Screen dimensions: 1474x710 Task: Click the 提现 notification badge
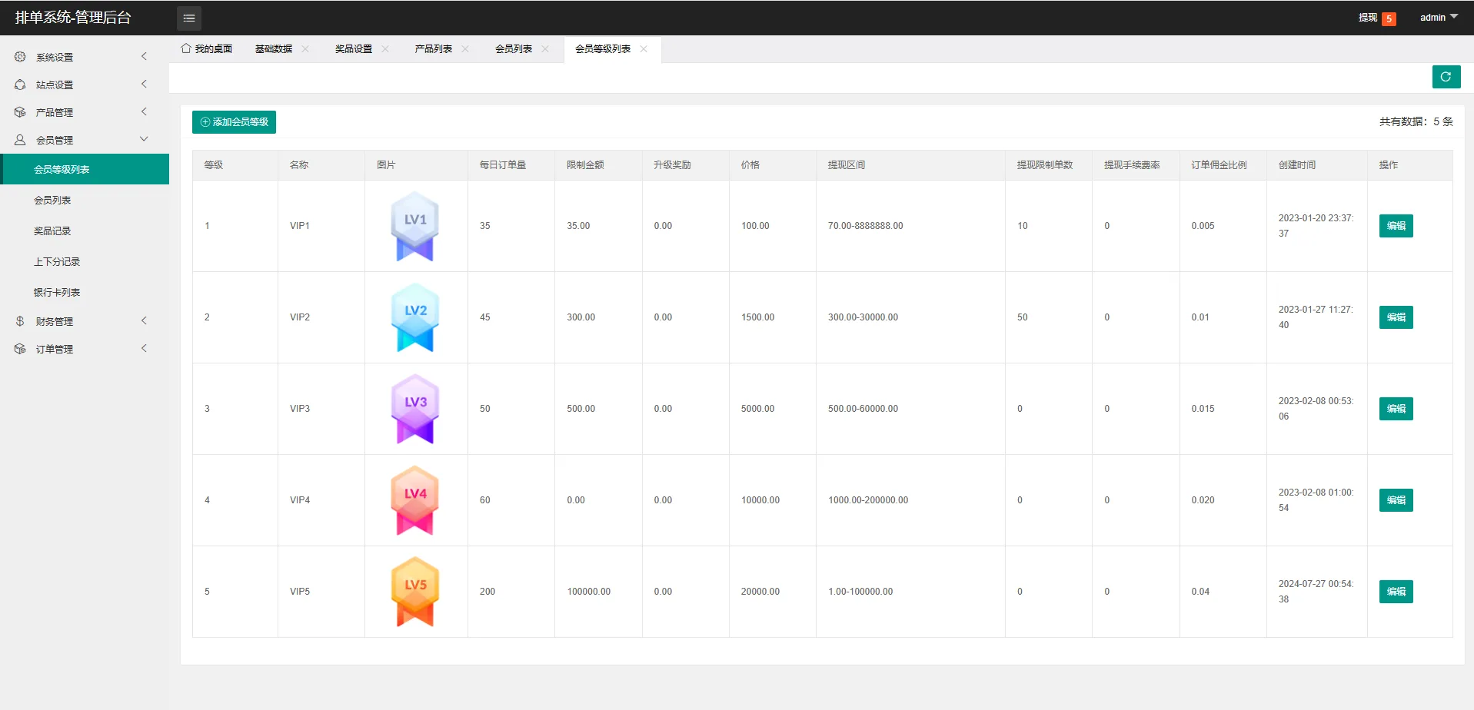pyautogui.click(x=1388, y=18)
